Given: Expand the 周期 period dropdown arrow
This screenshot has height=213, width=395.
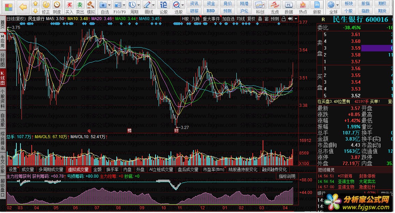Looking at the screenshot, I should (x=138, y=5).
